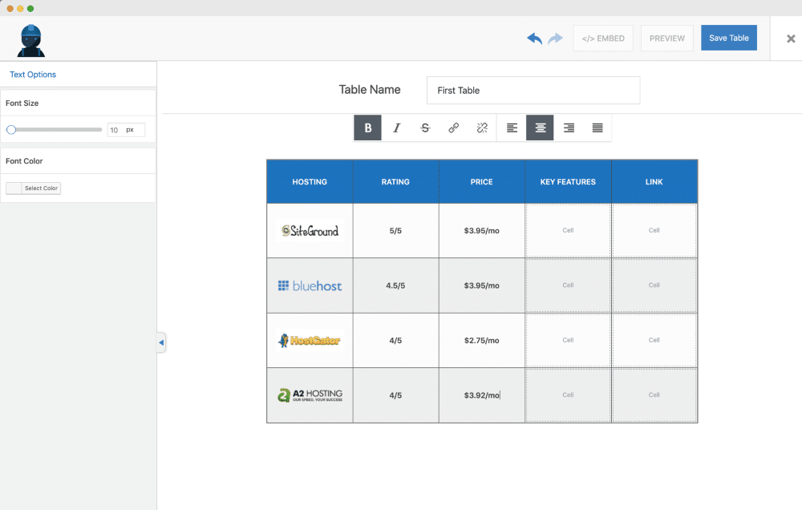Remove link with the unlink icon
Image resolution: width=802 pixels, height=510 pixels.
[x=482, y=128]
